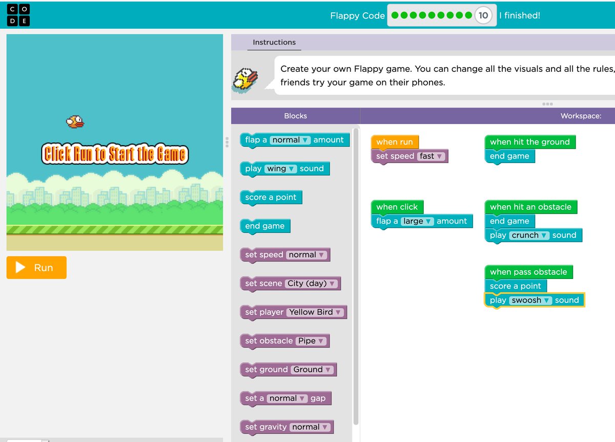Viewport: 615px width, 442px height.
Task: Click the "Click Run to Start the Game" banner
Action: click(x=115, y=154)
